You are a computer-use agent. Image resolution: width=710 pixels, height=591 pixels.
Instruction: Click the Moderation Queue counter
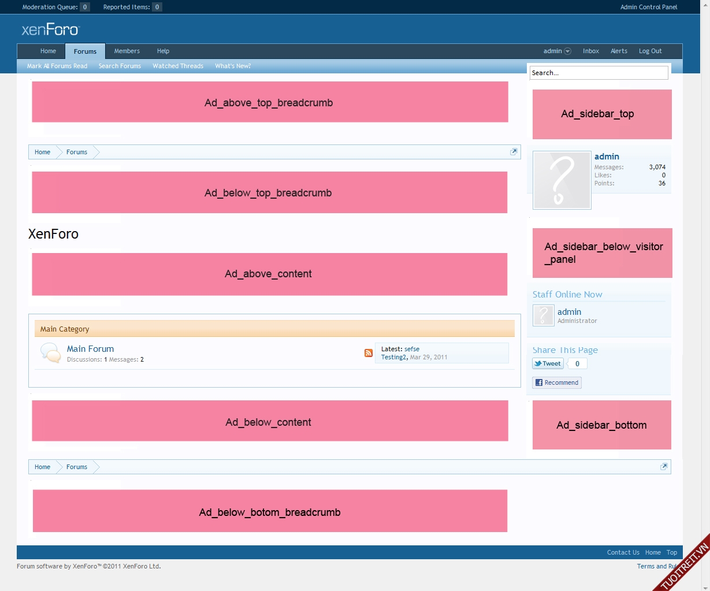click(84, 7)
